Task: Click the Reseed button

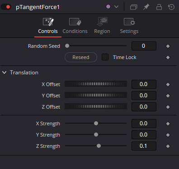Action: 81,57
